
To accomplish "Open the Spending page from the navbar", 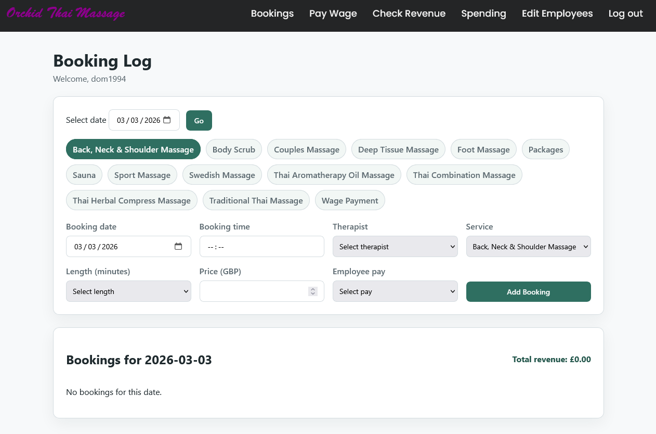I will click(483, 14).
